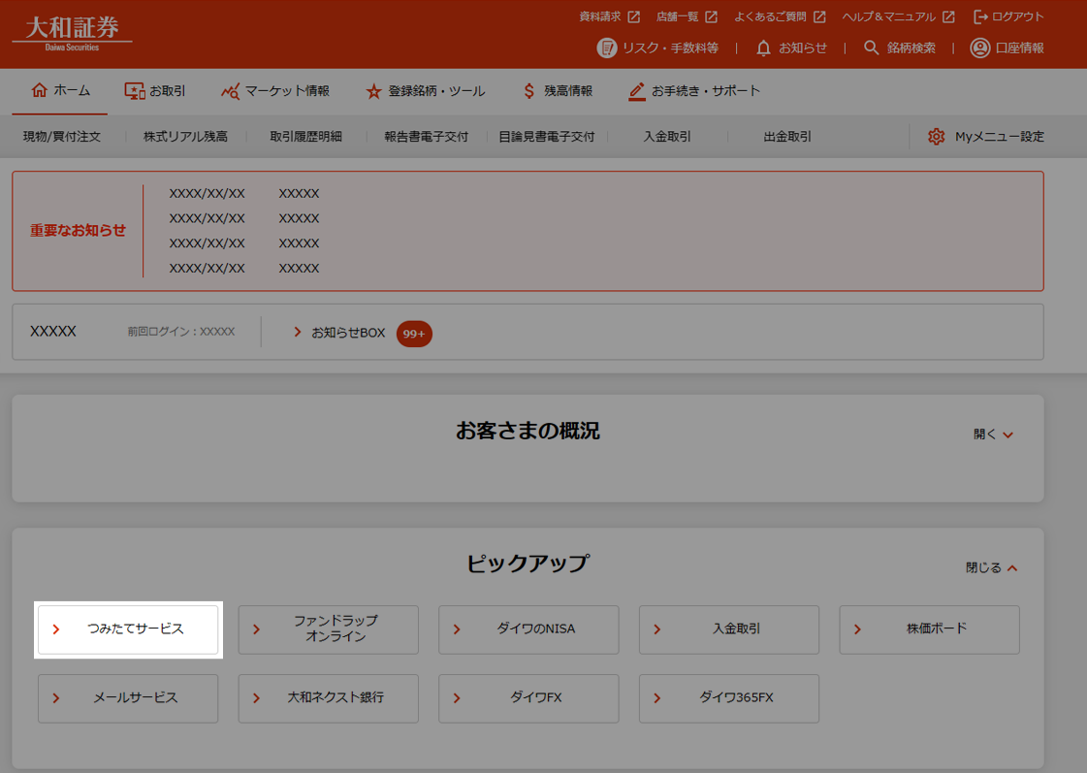Open 目論見書電子交付

[547, 137]
